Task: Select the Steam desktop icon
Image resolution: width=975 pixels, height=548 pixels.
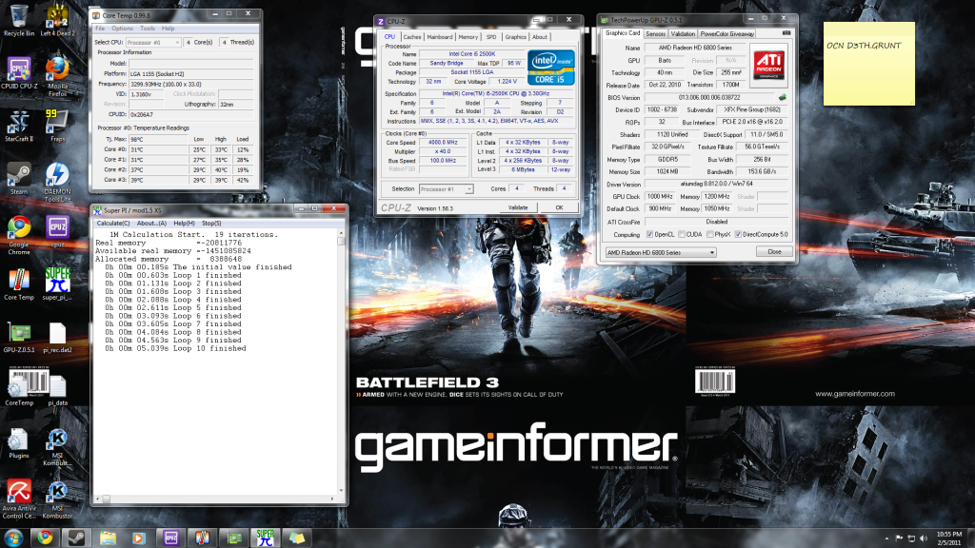Action: pos(19,179)
